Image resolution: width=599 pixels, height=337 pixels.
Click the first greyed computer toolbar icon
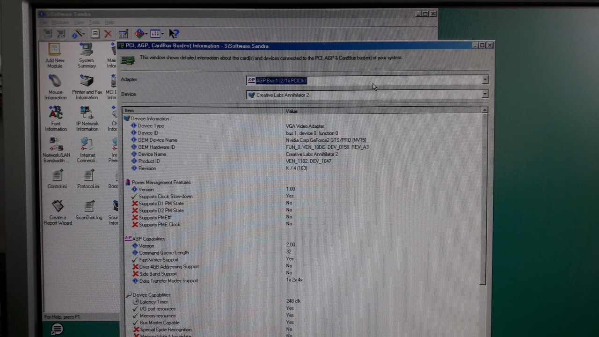(x=48, y=34)
